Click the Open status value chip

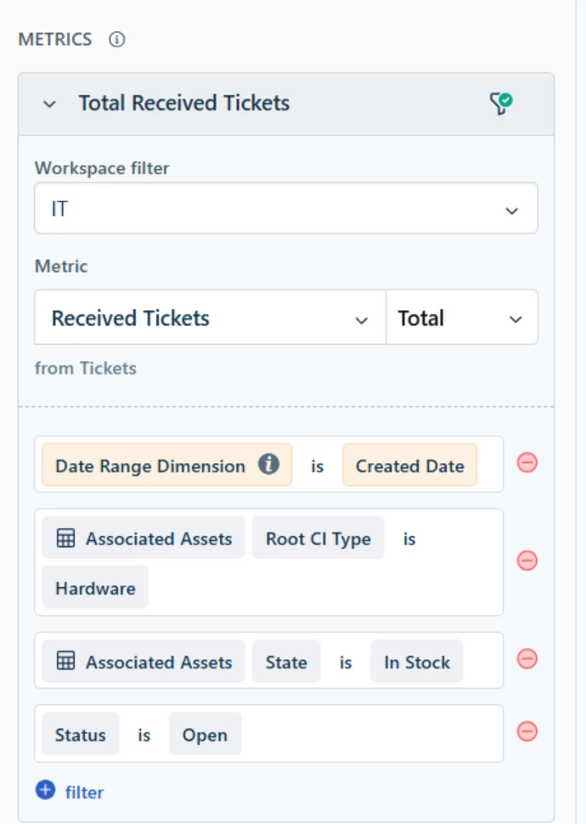pos(205,734)
